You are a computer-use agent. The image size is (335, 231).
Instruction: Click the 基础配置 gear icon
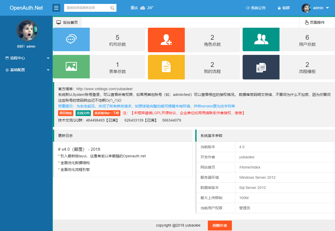click(x=7, y=70)
